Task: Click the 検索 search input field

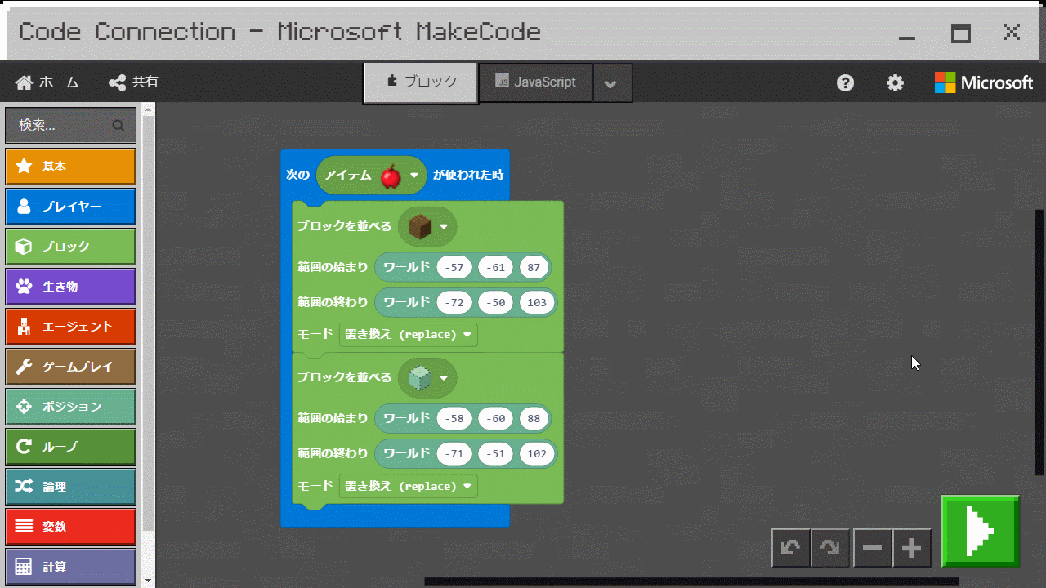Action: pos(70,126)
